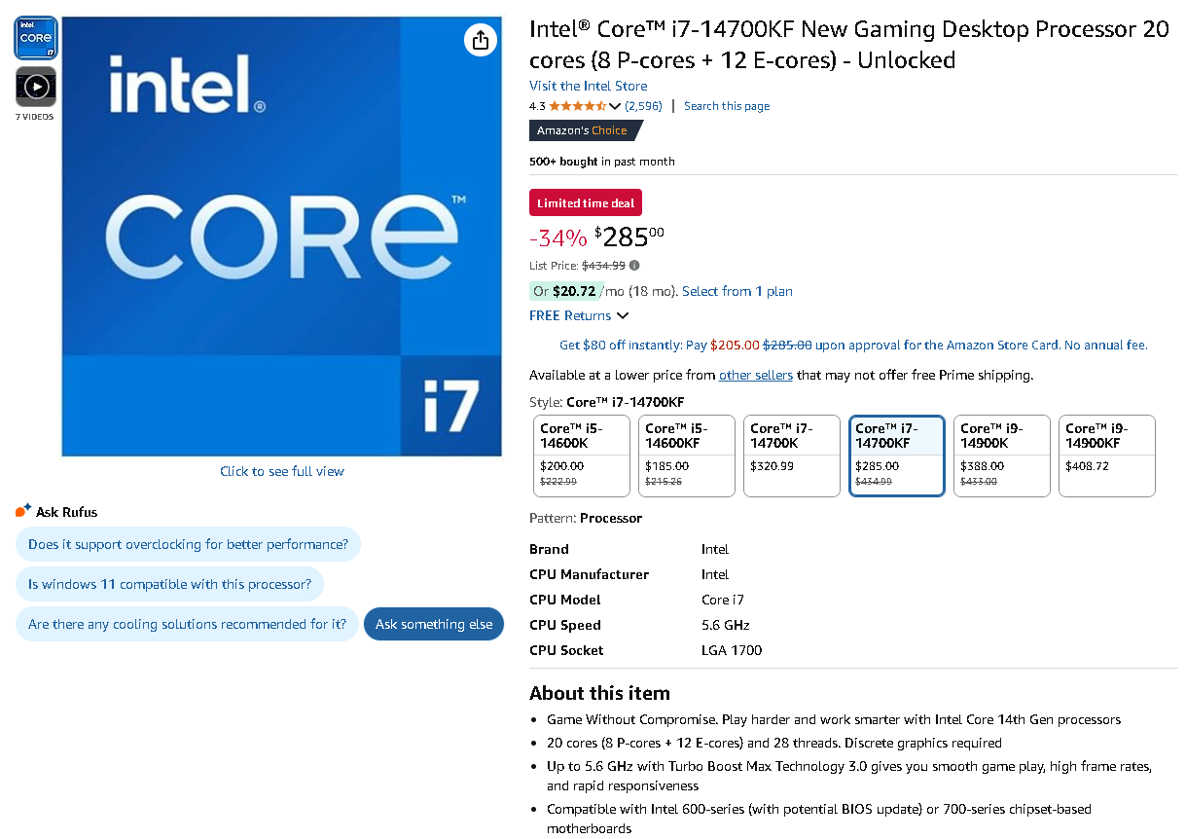Select the Intel Core i7 image thumbnail
The image size is (1186, 839).
pyautogui.click(x=36, y=38)
